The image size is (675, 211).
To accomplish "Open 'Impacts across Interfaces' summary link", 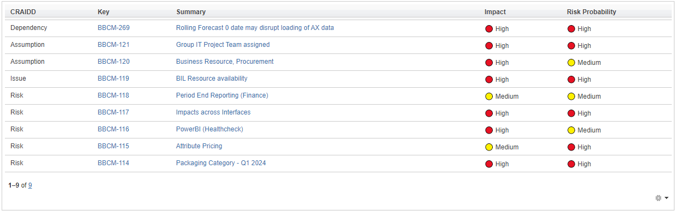I will coord(213,112).
